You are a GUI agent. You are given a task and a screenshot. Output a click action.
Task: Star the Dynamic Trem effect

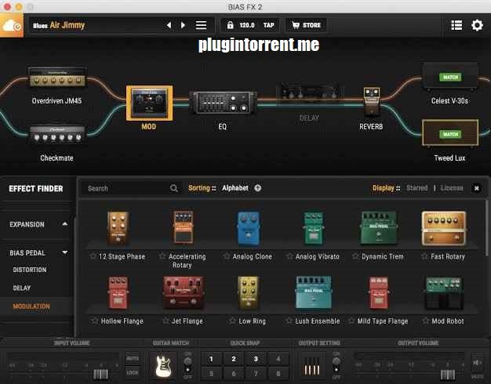[x=355, y=256]
